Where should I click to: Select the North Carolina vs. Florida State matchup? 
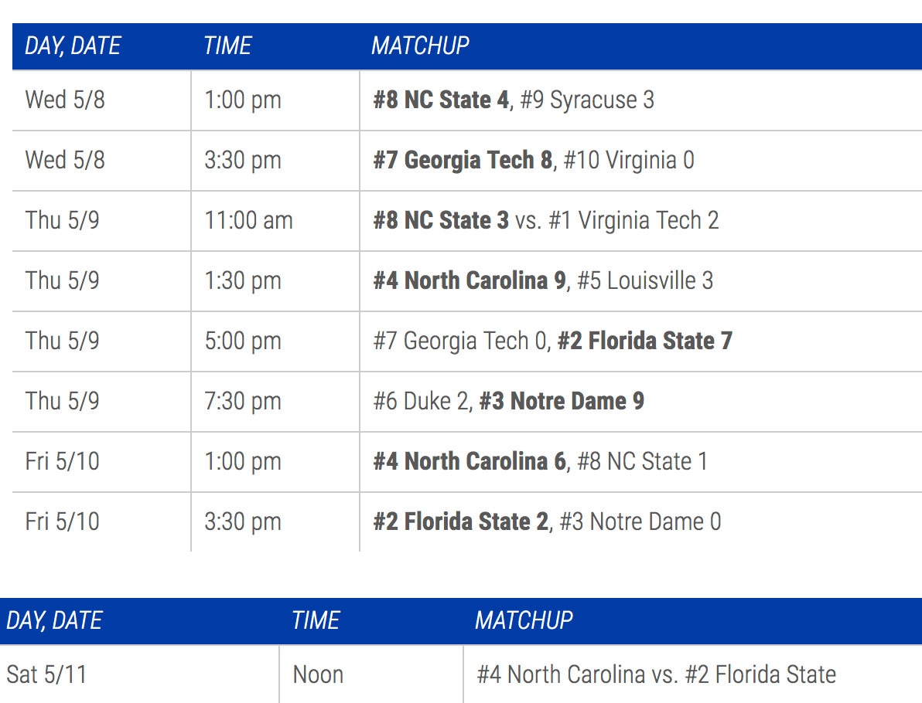(x=656, y=674)
